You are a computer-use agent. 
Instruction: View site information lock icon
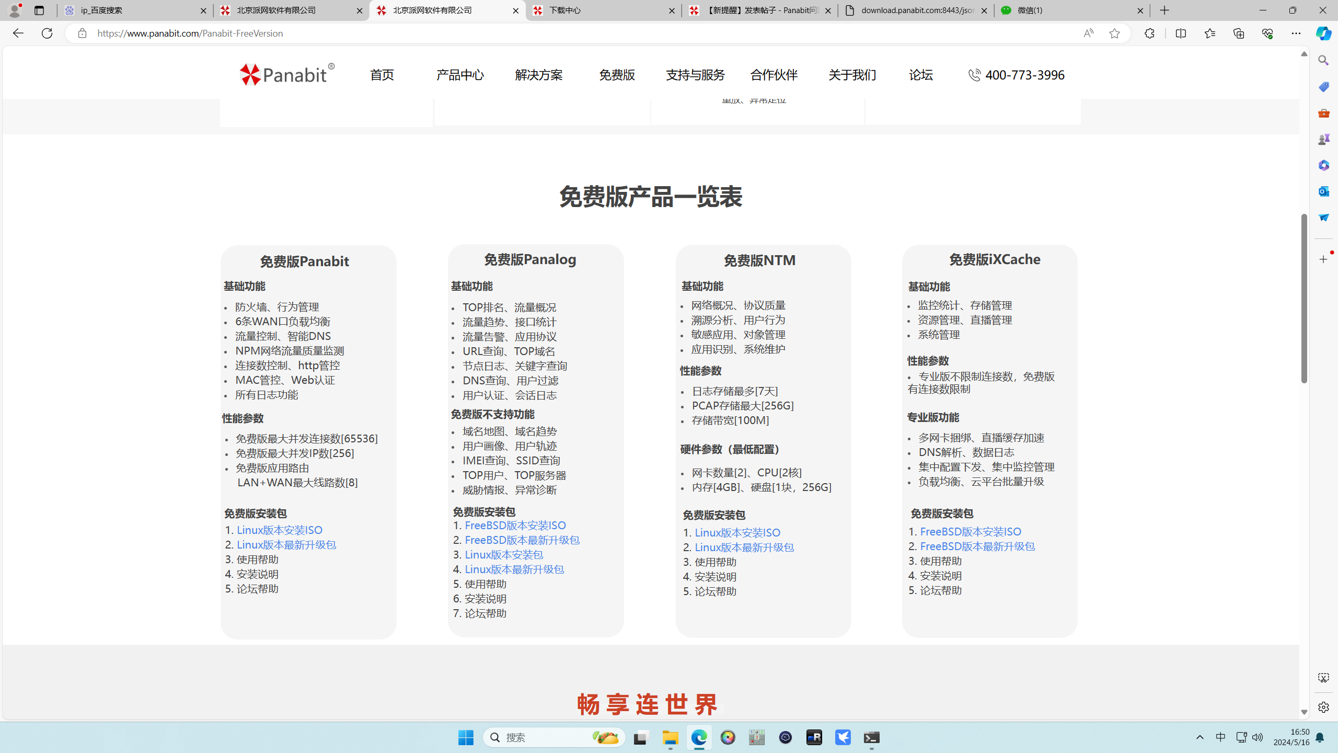click(82, 33)
